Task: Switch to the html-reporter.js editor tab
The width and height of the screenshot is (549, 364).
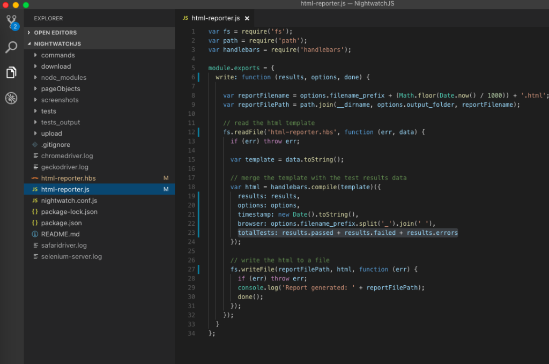Action: point(214,18)
